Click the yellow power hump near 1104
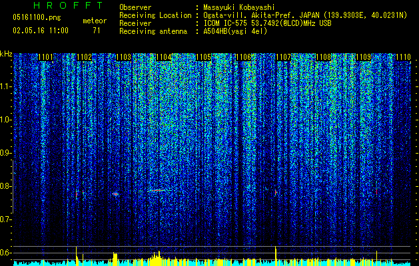 point(157,258)
